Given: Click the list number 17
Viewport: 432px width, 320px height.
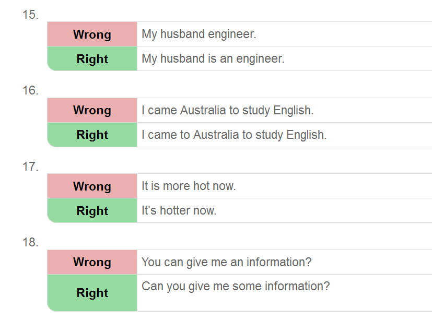Looking at the screenshot, I should click(30, 167).
